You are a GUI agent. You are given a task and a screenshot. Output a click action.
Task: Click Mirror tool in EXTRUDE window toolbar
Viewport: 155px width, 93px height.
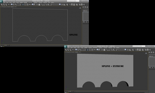(128, 50)
